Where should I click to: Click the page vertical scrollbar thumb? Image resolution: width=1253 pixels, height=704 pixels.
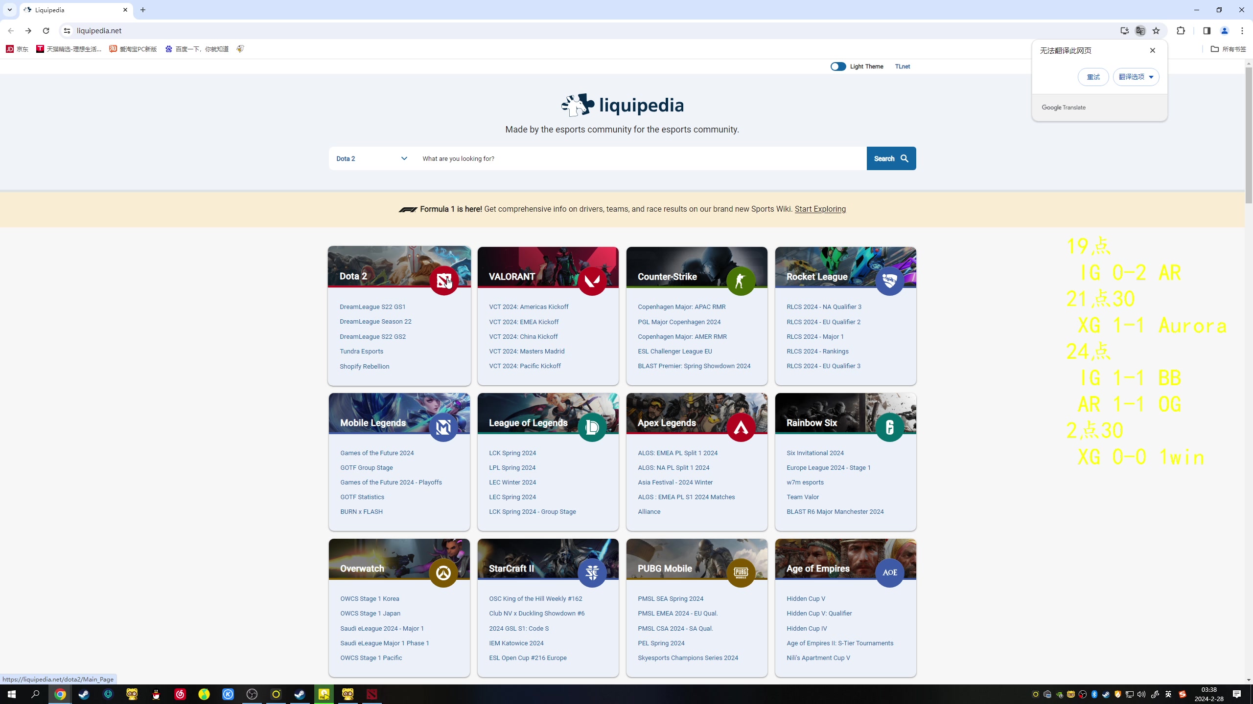[x=1249, y=134]
